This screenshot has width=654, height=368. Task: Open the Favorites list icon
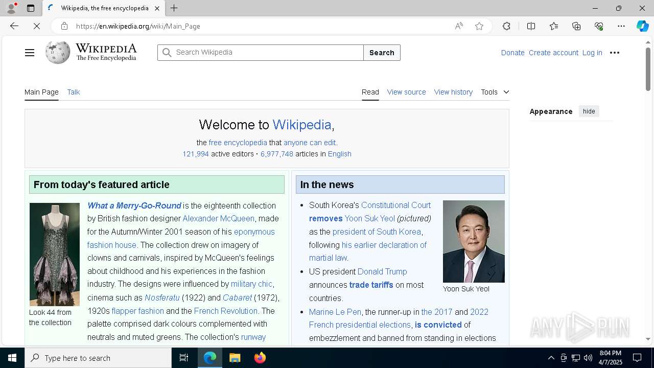coord(554,26)
